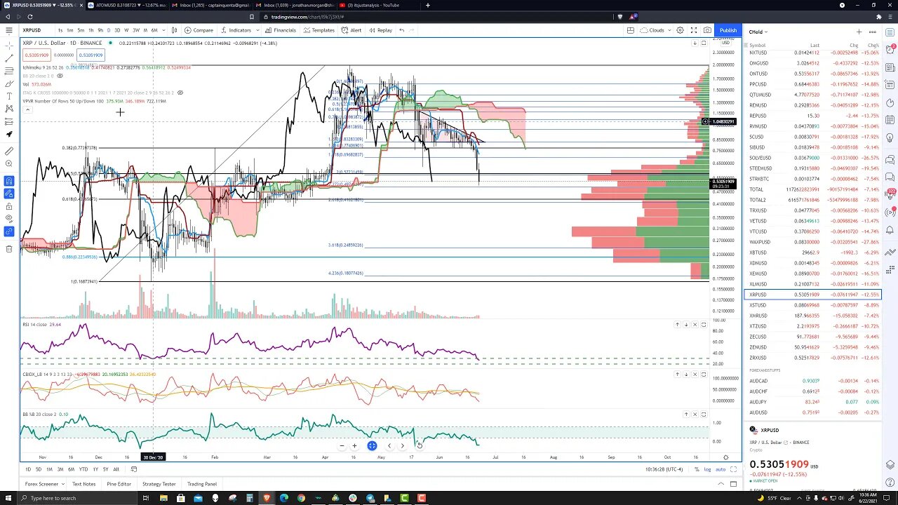898x505 pixels.
Task: Toggle auto scale on price axis
Action: 721,469
